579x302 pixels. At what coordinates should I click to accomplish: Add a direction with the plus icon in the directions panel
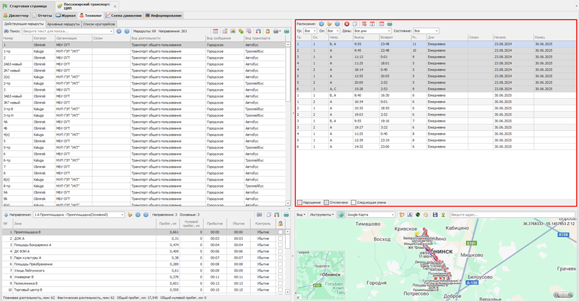tap(138, 215)
